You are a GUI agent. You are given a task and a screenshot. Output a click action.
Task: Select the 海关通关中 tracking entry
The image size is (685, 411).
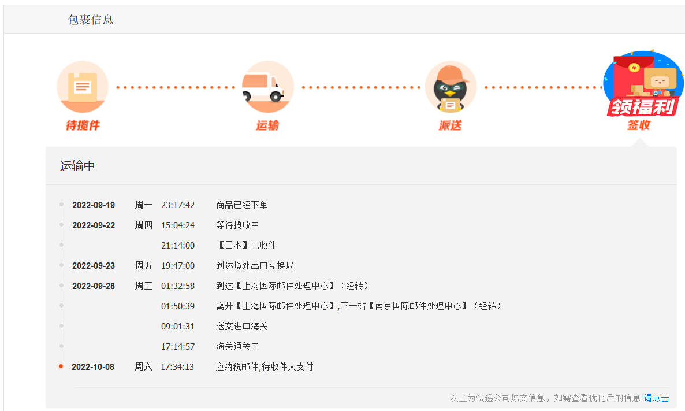237,346
